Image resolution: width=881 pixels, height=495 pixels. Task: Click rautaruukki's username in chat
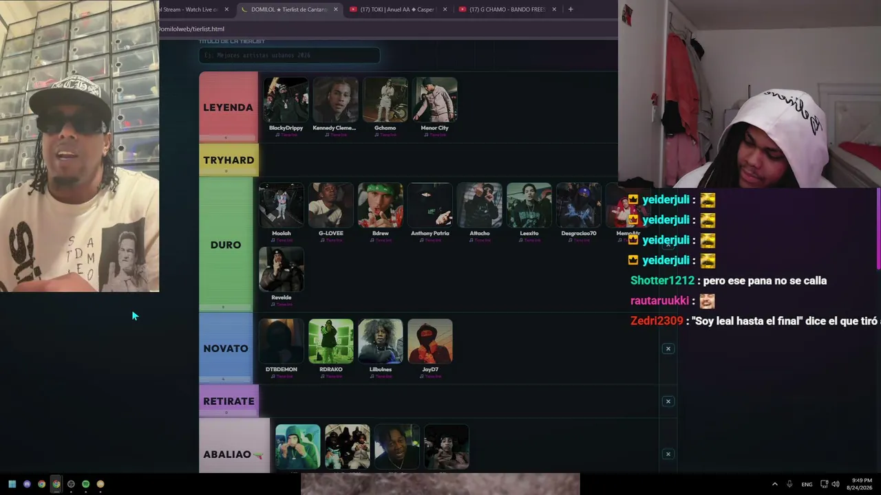pyautogui.click(x=659, y=301)
